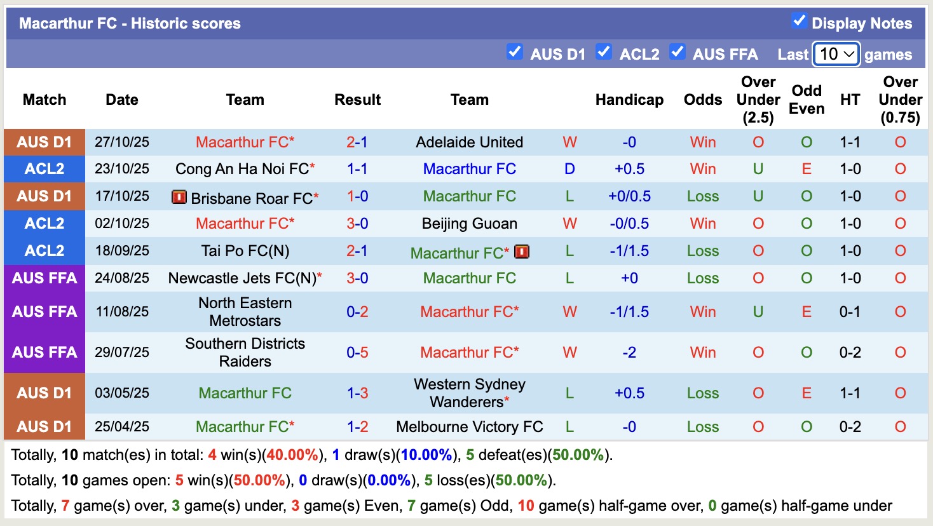Click Western Sydney Wanderers team name

pos(469,393)
